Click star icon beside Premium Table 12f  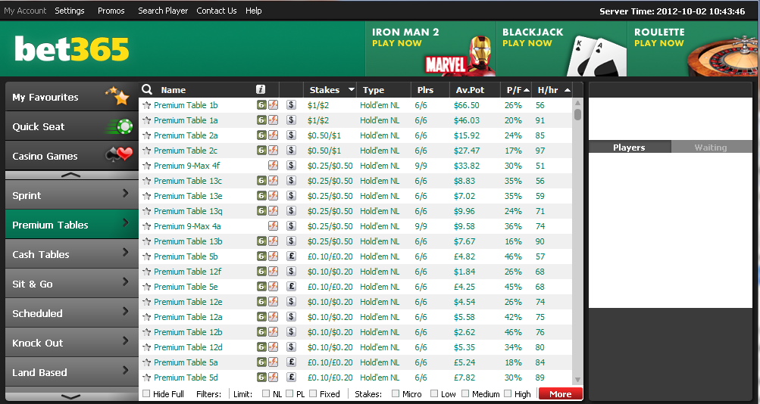point(146,272)
